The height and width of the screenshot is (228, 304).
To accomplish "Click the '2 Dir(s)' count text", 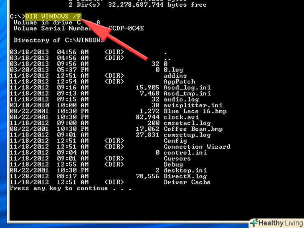I will (84, 5).
